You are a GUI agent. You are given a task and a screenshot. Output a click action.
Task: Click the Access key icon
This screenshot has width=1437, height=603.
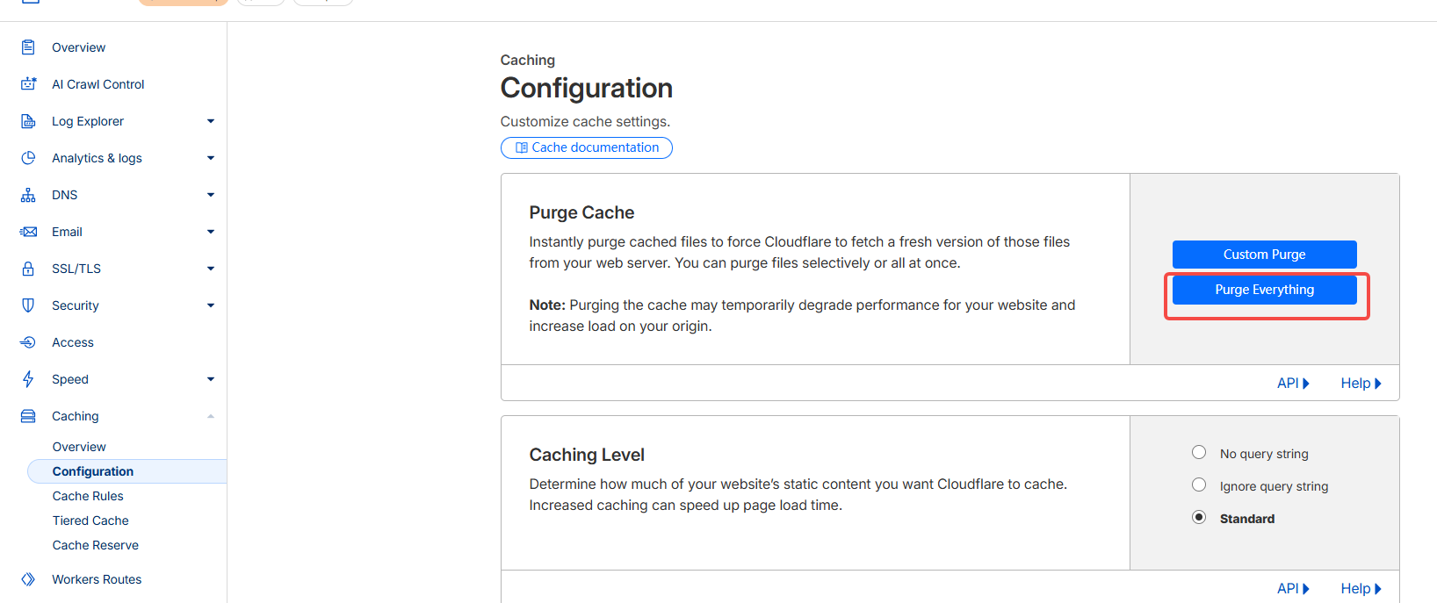(27, 341)
